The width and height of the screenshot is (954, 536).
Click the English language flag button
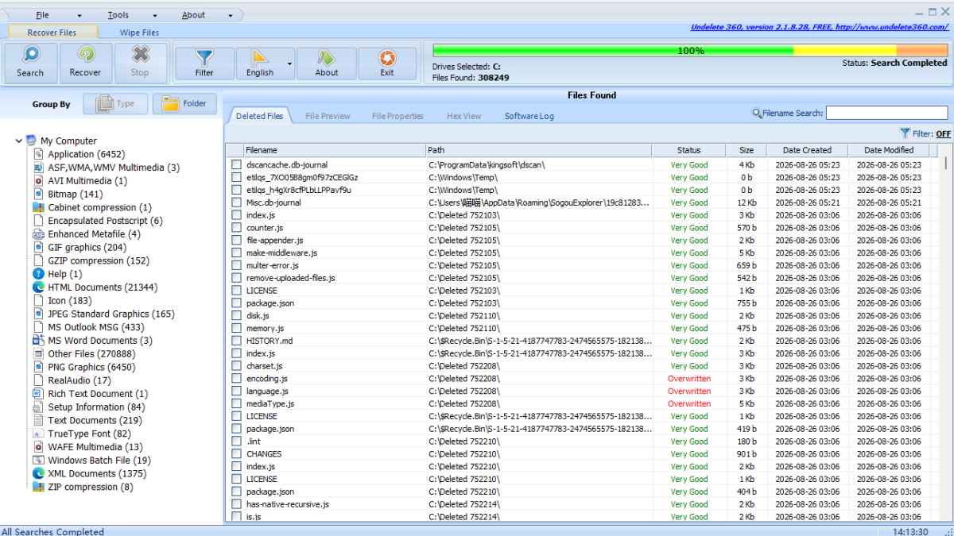coord(260,63)
